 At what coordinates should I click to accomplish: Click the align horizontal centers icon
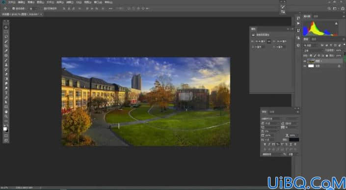69,8
